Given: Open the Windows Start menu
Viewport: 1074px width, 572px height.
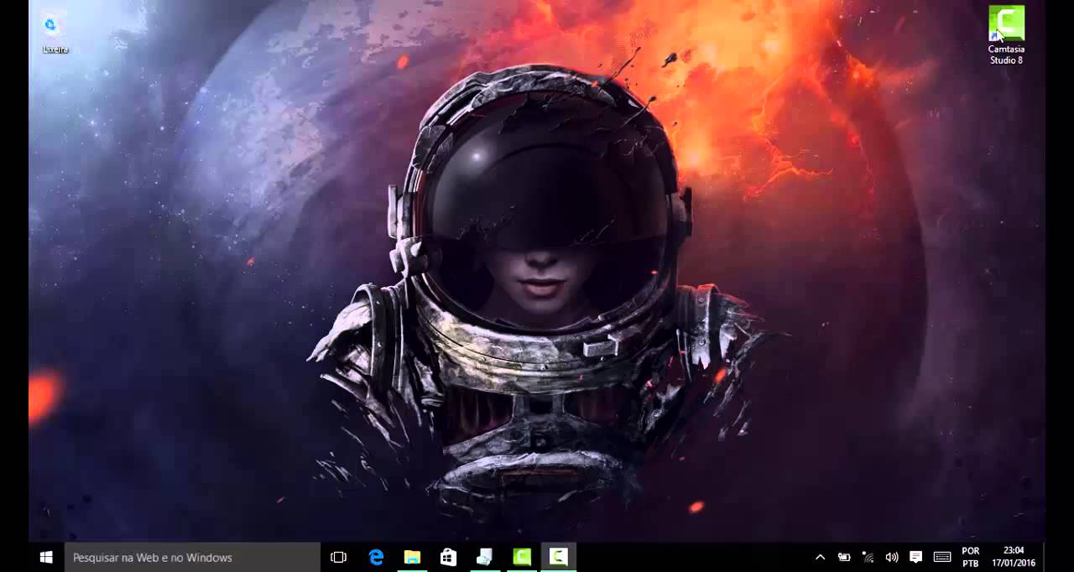Looking at the screenshot, I should [46, 557].
